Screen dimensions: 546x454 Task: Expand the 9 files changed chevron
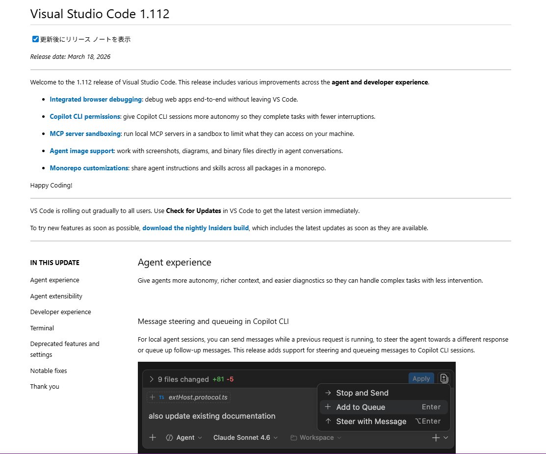click(152, 379)
